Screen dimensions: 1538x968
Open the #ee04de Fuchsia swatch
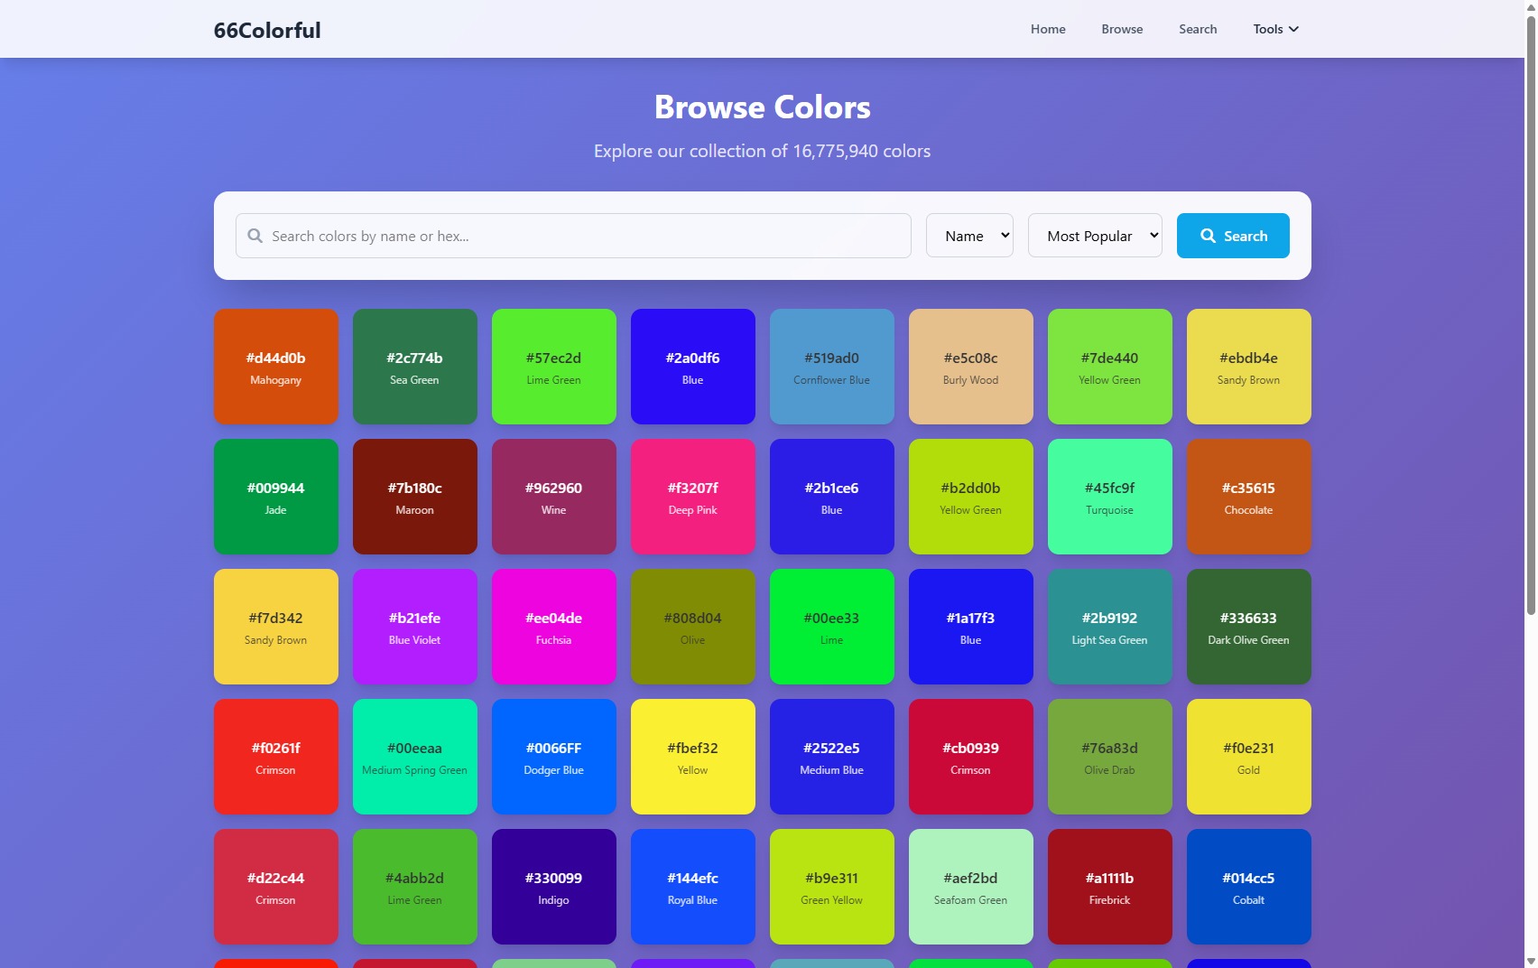pos(554,627)
